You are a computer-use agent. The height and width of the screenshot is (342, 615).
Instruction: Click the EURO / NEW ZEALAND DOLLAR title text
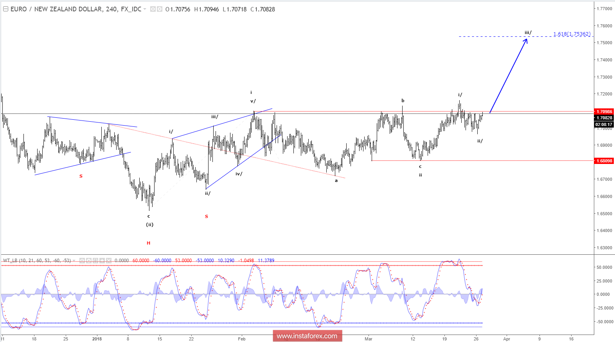(56, 9)
